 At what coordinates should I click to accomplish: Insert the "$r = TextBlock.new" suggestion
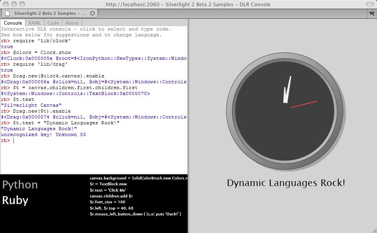(x=108, y=184)
